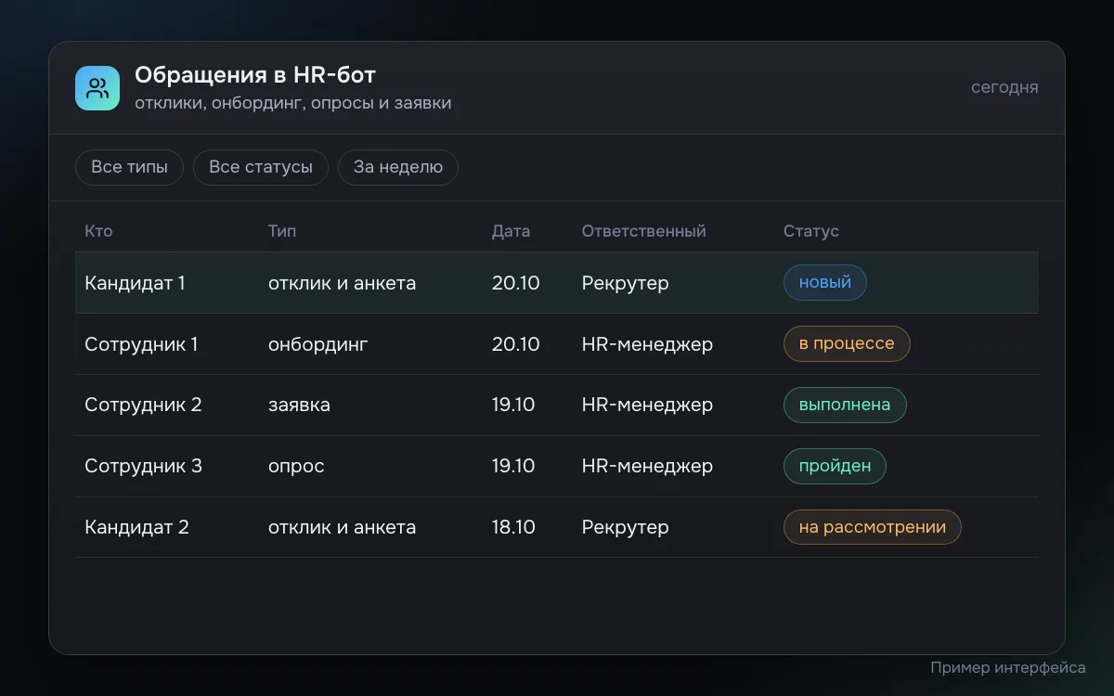Click "HR-менеджер" in the Сотрудник 3 row
This screenshot has width=1114, height=696.
coord(647,466)
